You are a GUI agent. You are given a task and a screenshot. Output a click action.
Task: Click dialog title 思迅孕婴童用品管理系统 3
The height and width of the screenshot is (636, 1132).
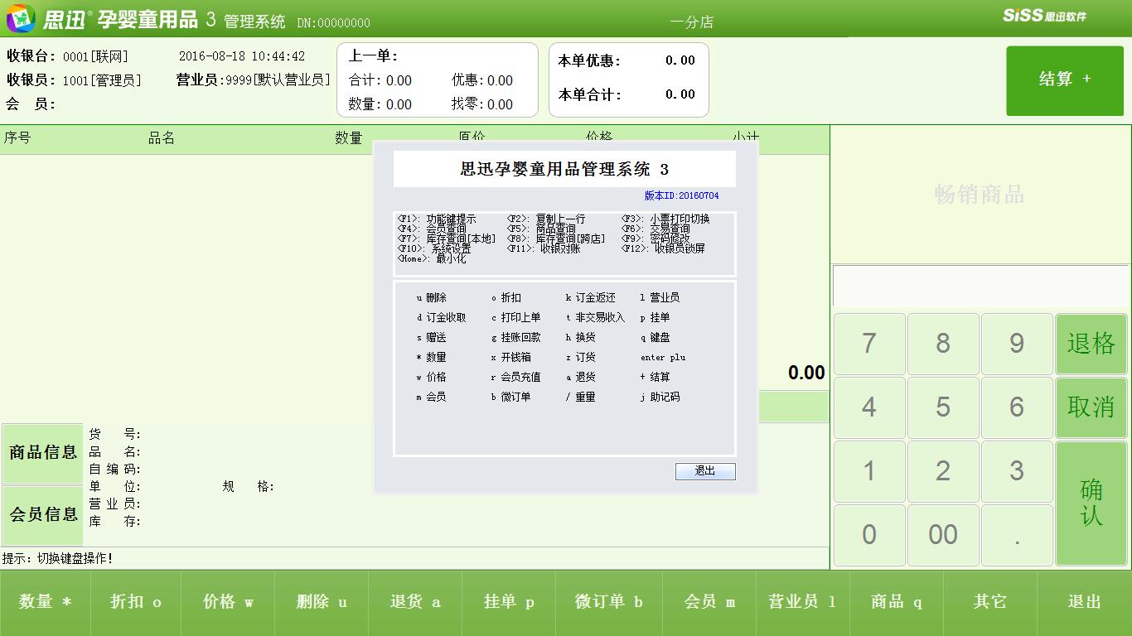tap(564, 170)
